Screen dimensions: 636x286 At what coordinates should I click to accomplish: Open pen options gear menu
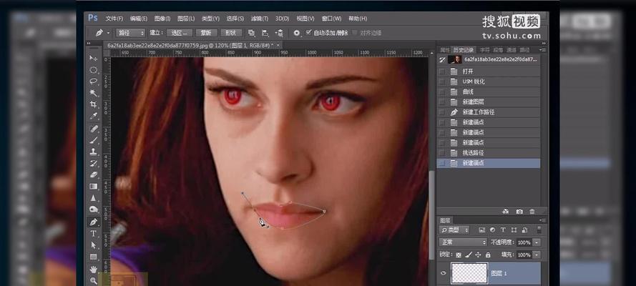297,33
